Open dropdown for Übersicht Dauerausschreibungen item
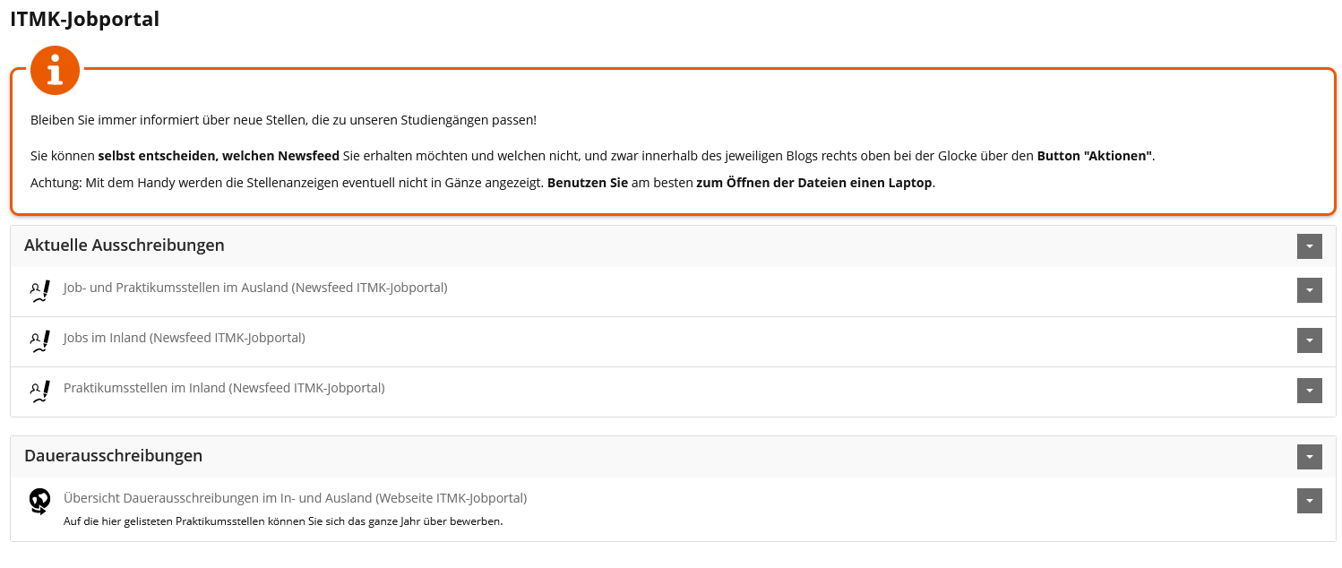The width and height of the screenshot is (1342, 568). (1309, 501)
